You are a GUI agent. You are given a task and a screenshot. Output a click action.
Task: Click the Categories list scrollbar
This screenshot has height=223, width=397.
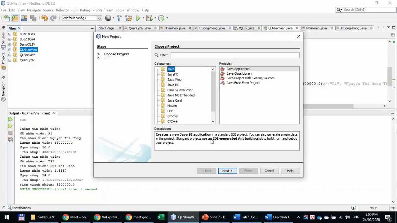213,95
